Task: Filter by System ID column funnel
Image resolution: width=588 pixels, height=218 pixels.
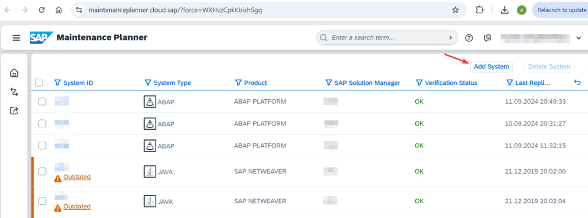Action: (x=57, y=83)
